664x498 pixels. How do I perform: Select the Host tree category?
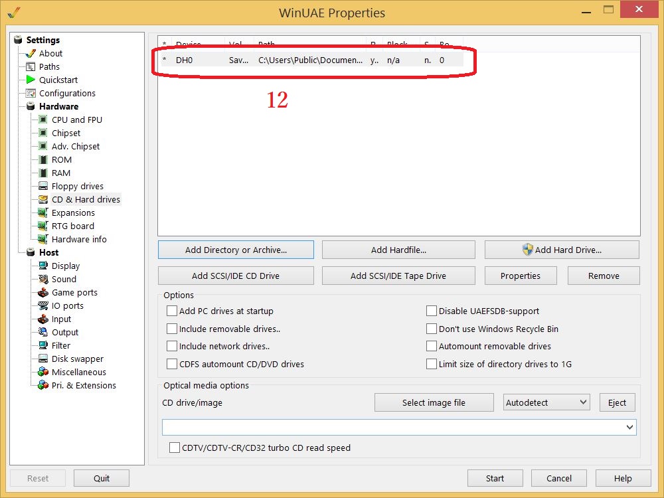click(48, 252)
